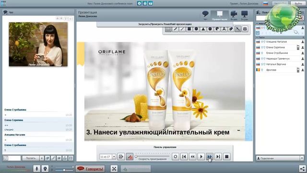Click the link chain icon in chat
This screenshot has width=307, height=173.
(53, 158)
